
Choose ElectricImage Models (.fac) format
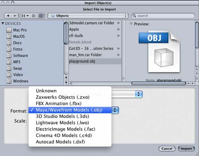click(x=70, y=129)
